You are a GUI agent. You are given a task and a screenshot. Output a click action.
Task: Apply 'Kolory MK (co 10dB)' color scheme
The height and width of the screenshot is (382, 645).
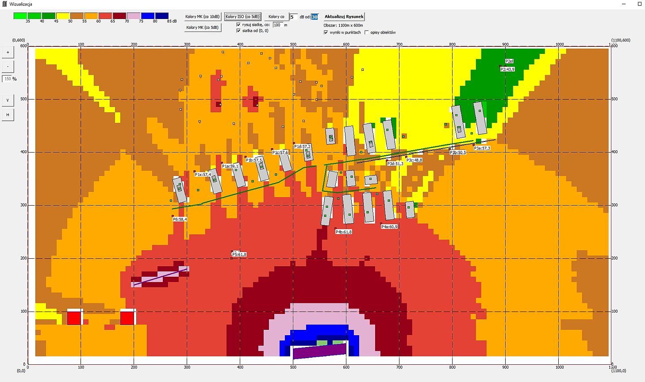pos(202,17)
